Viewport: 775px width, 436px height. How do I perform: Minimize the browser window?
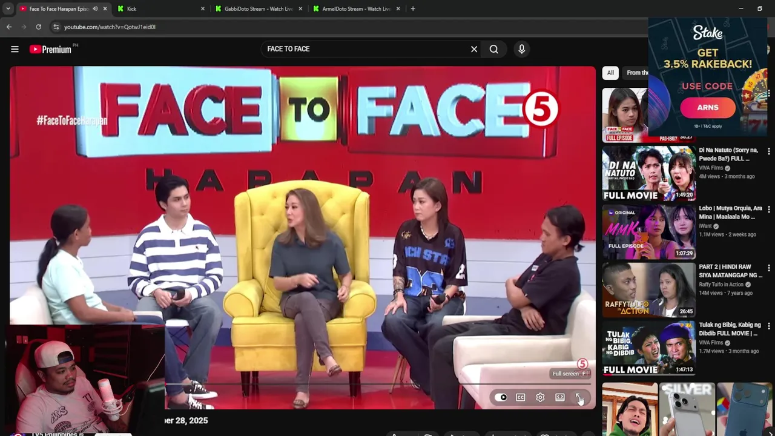740,8
